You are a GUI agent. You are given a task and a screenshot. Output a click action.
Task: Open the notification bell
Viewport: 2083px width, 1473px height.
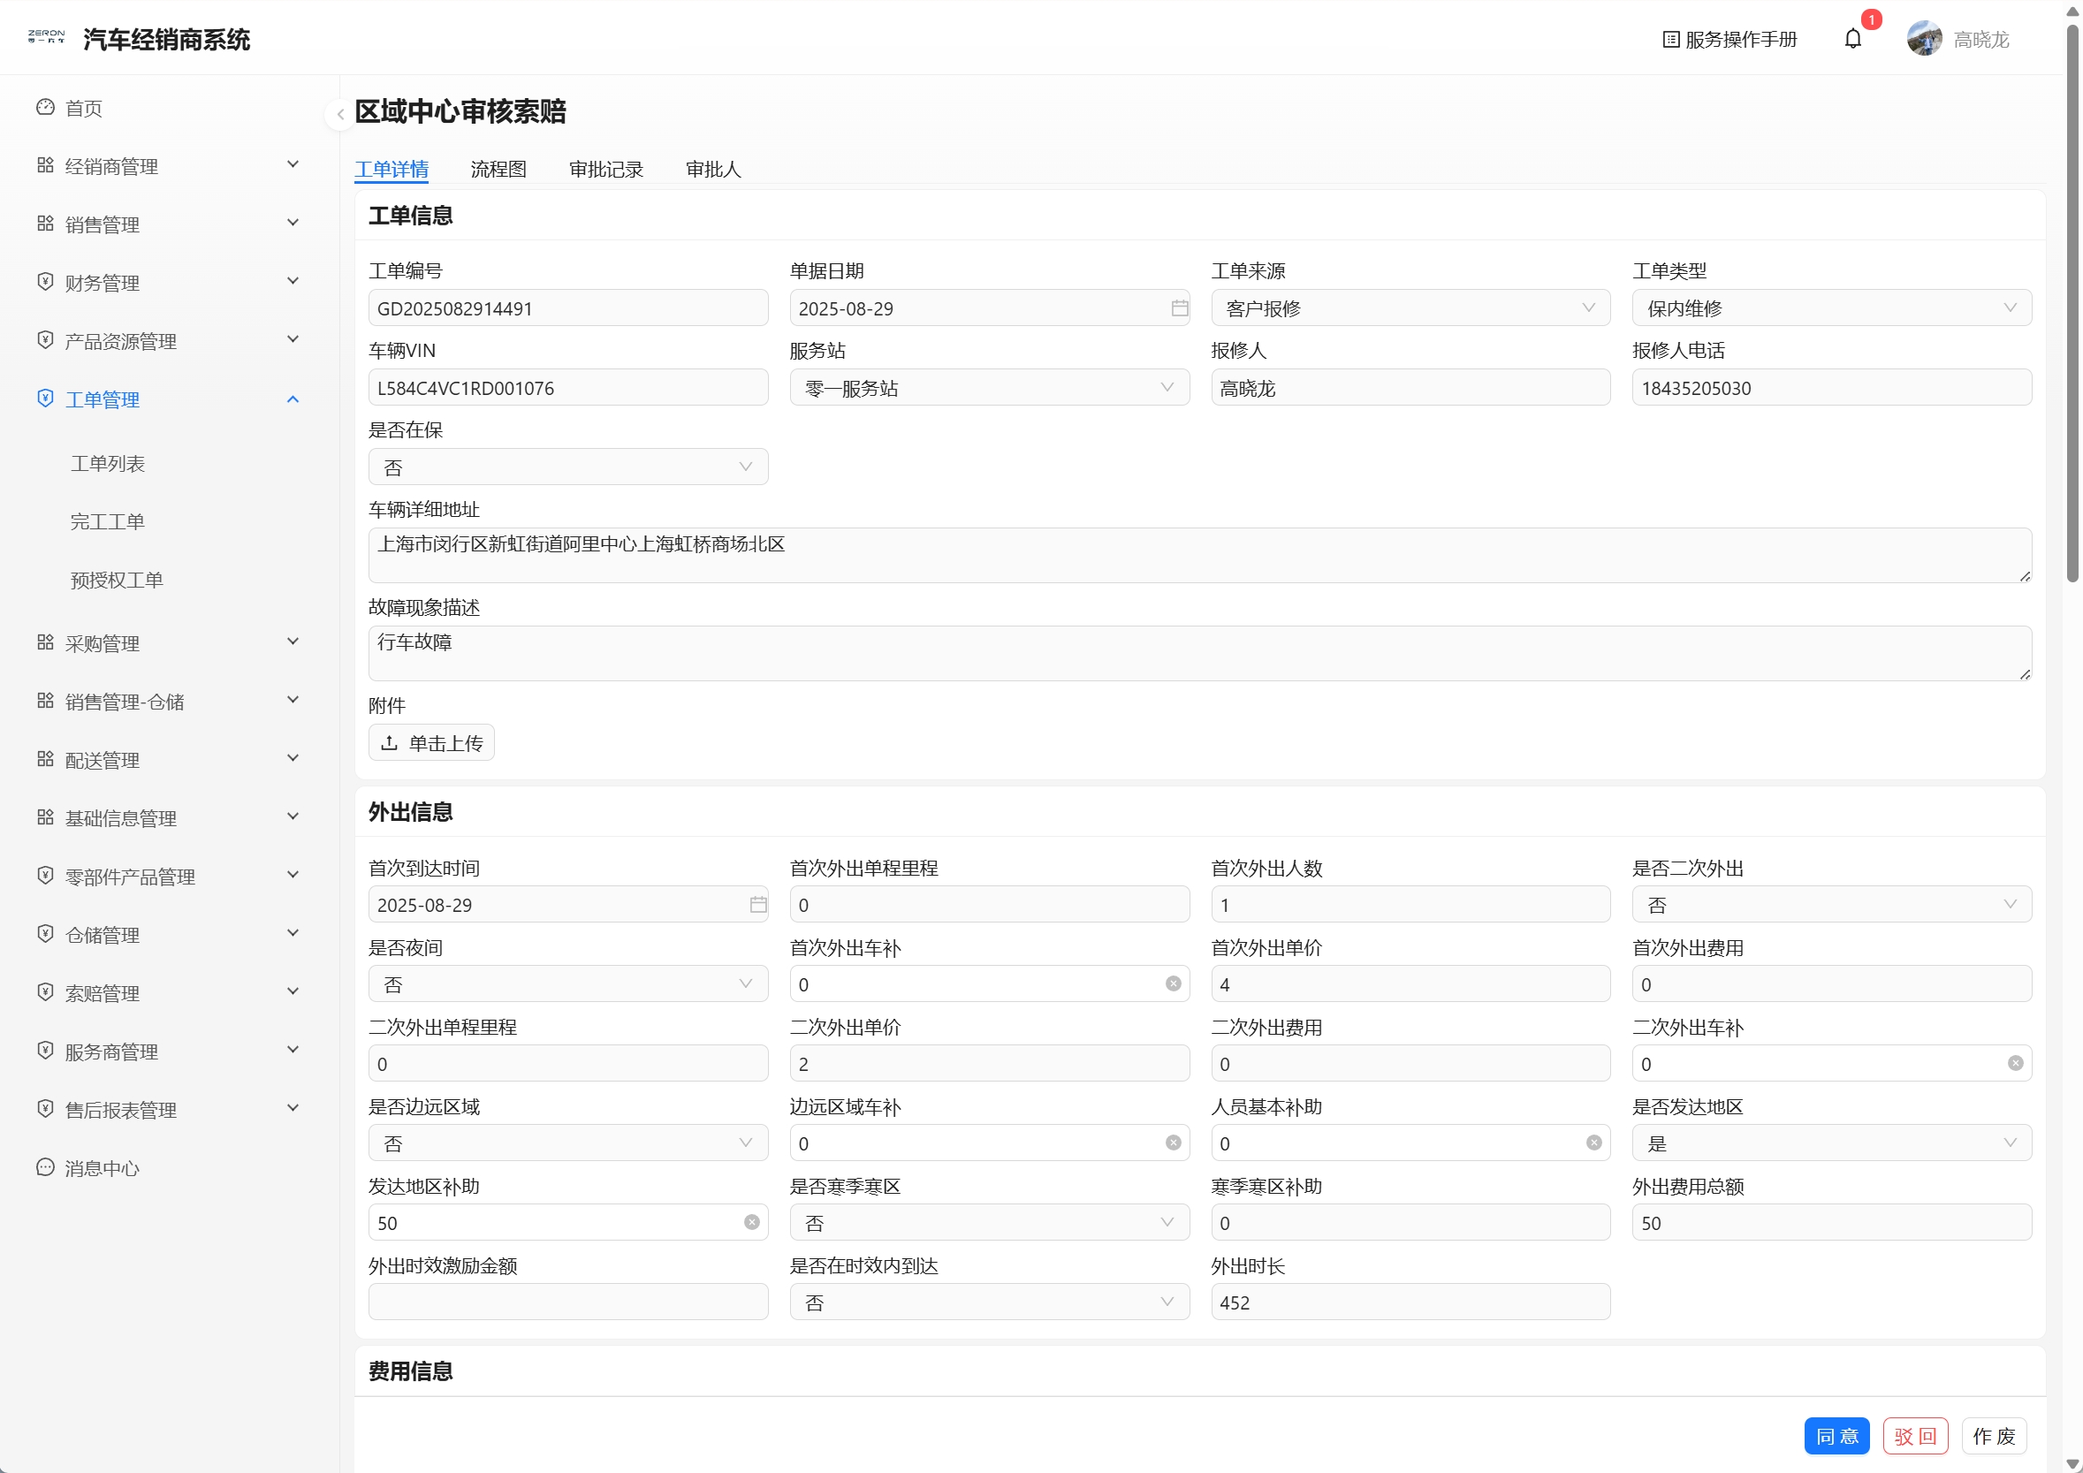coord(1852,39)
